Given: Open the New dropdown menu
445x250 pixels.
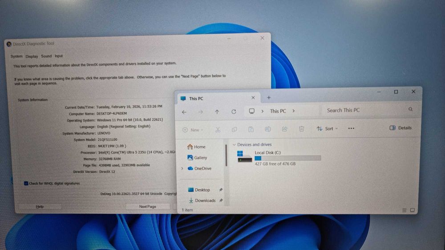Looking at the screenshot, I should click(x=193, y=130).
